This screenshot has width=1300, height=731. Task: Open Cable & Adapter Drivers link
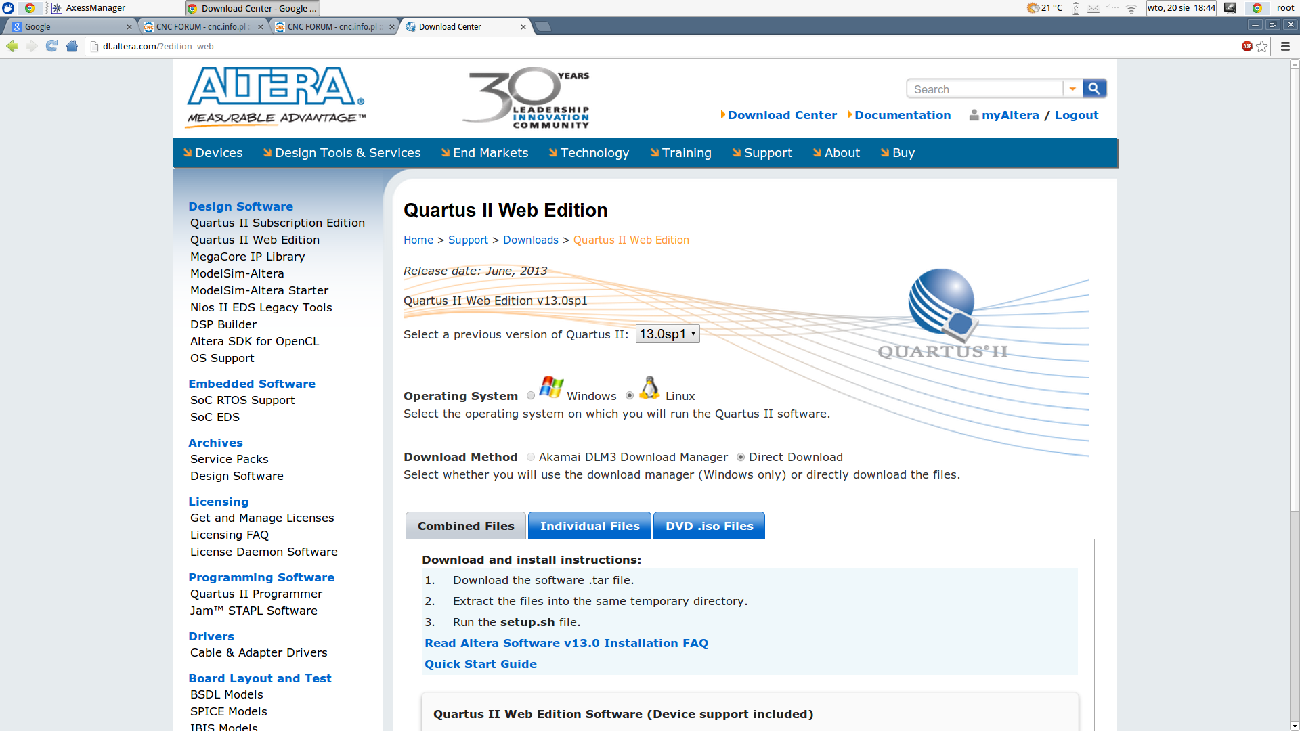pos(259,652)
